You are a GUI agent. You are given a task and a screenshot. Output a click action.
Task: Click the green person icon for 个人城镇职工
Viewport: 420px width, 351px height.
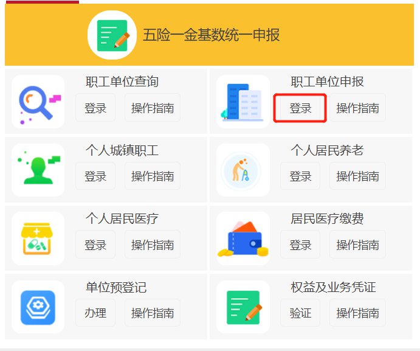click(x=38, y=170)
